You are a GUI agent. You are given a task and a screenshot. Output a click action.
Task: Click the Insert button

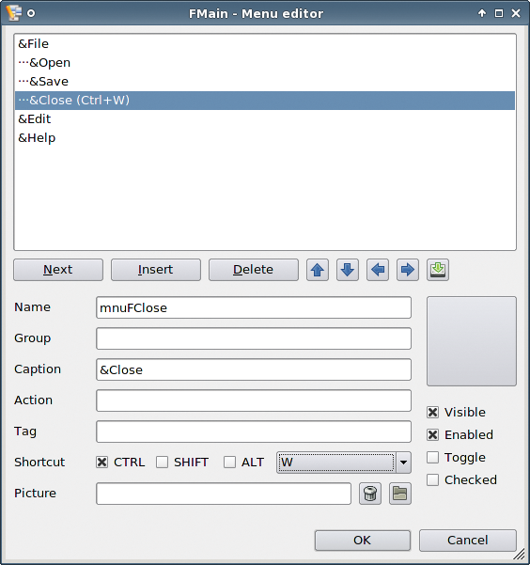[x=156, y=270]
